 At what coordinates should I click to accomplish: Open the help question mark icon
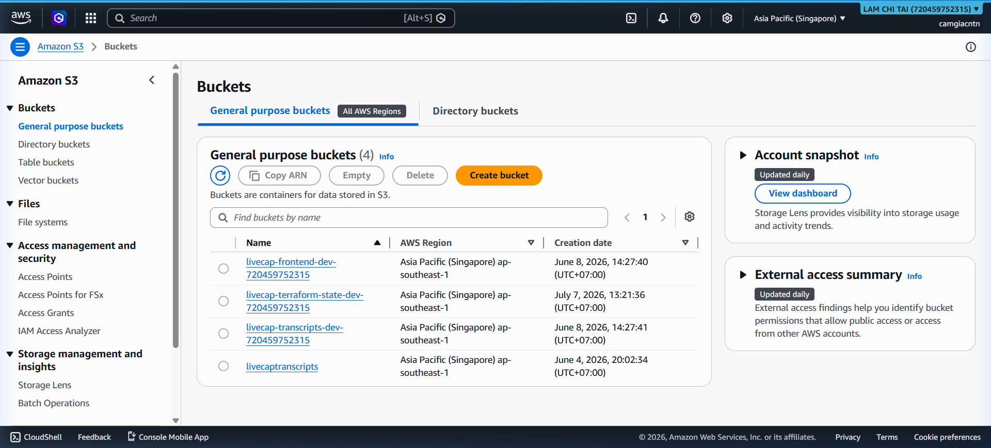point(695,18)
